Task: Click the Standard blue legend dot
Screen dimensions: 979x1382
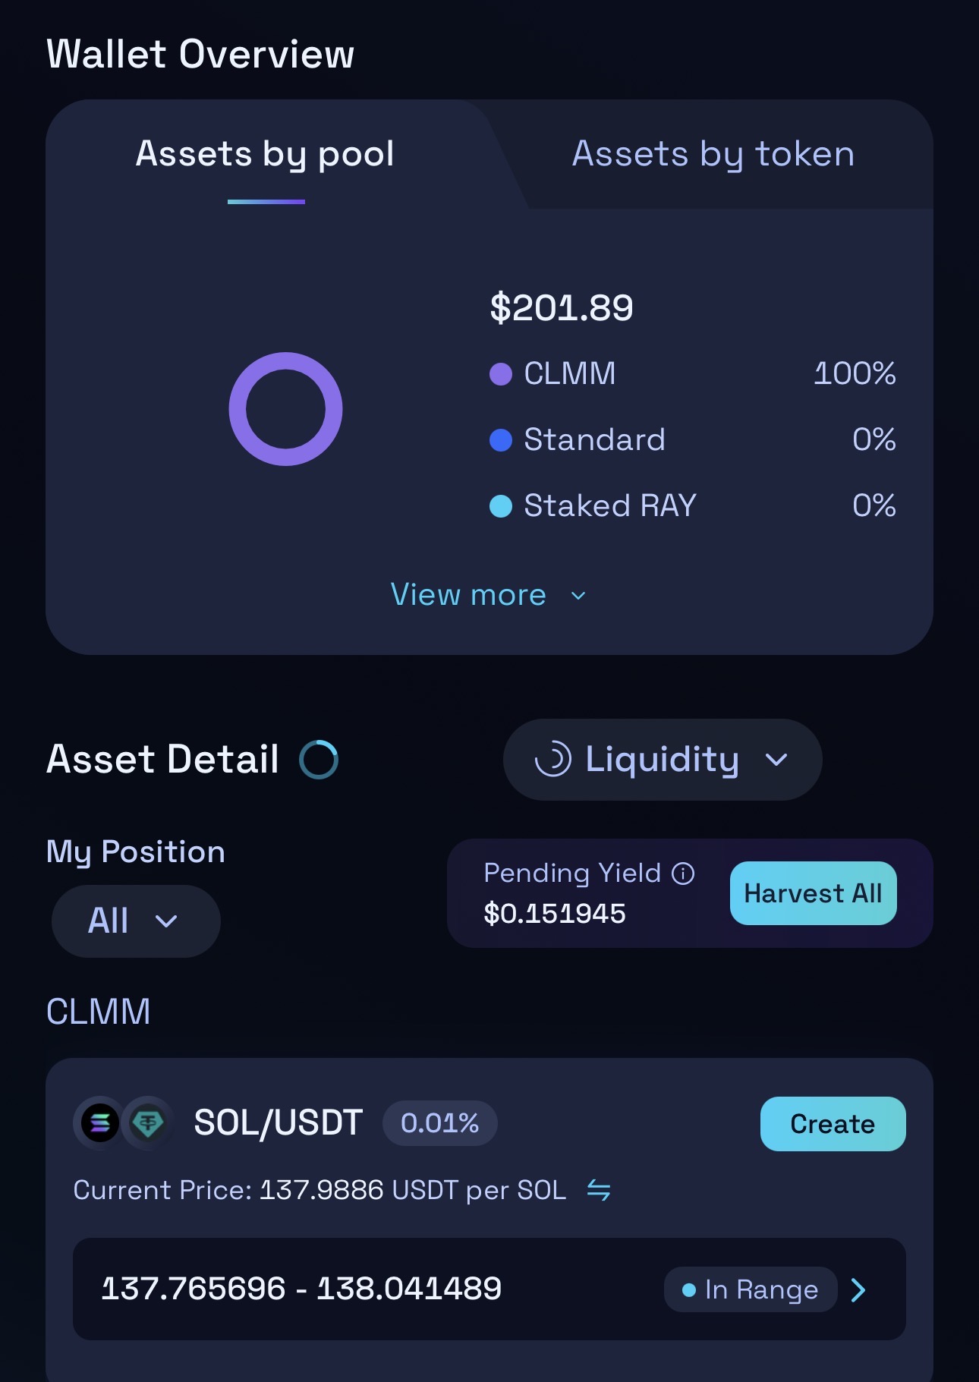Action: click(501, 440)
